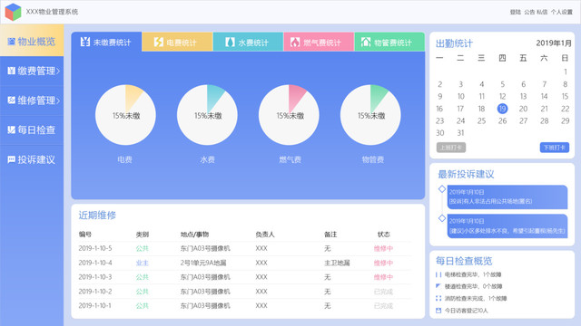581x326 pixels.
Task: Open the 物业概览 menu item
Action: pos(32,41)
